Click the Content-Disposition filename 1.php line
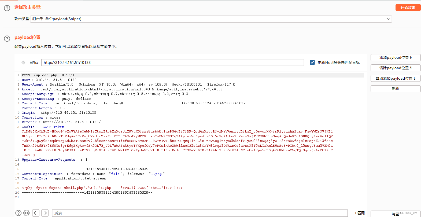Viewport: 421px width, 217px height. click(x=93, y=174)
